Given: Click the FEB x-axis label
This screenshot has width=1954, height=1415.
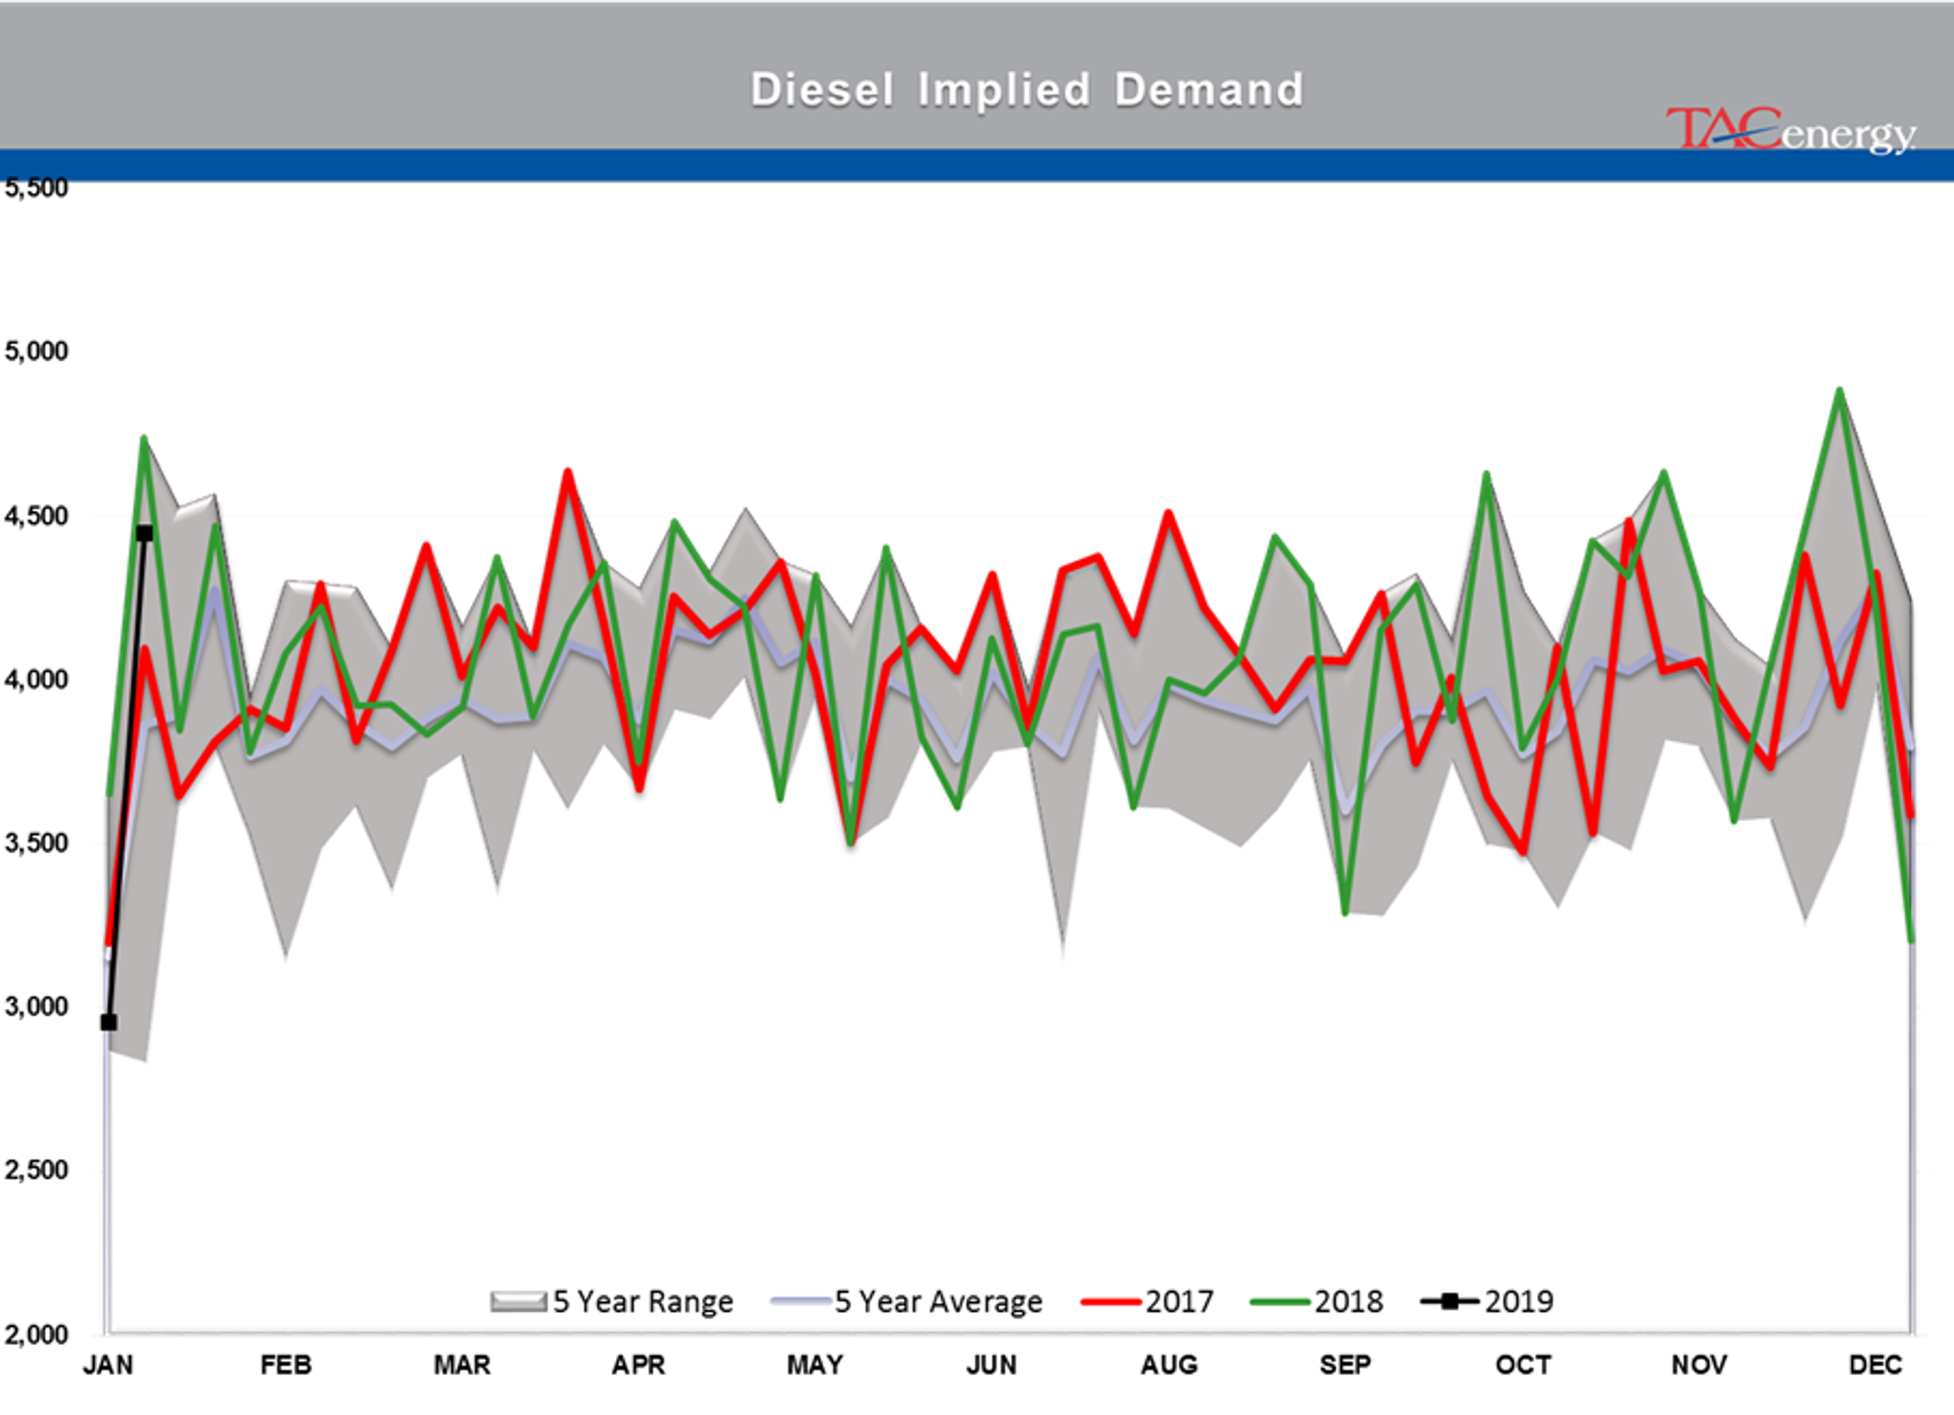Looking at the screenshot, I should coord(285,1365).
